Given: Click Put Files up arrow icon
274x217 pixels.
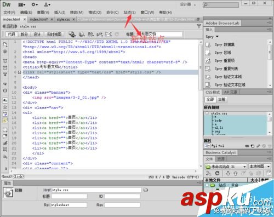Looking at the screenshot, I should coord(235,173).
